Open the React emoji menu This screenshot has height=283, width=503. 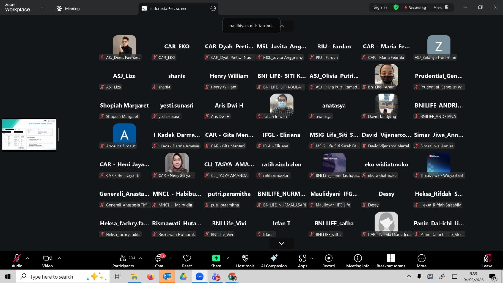[x=187, y=261]
